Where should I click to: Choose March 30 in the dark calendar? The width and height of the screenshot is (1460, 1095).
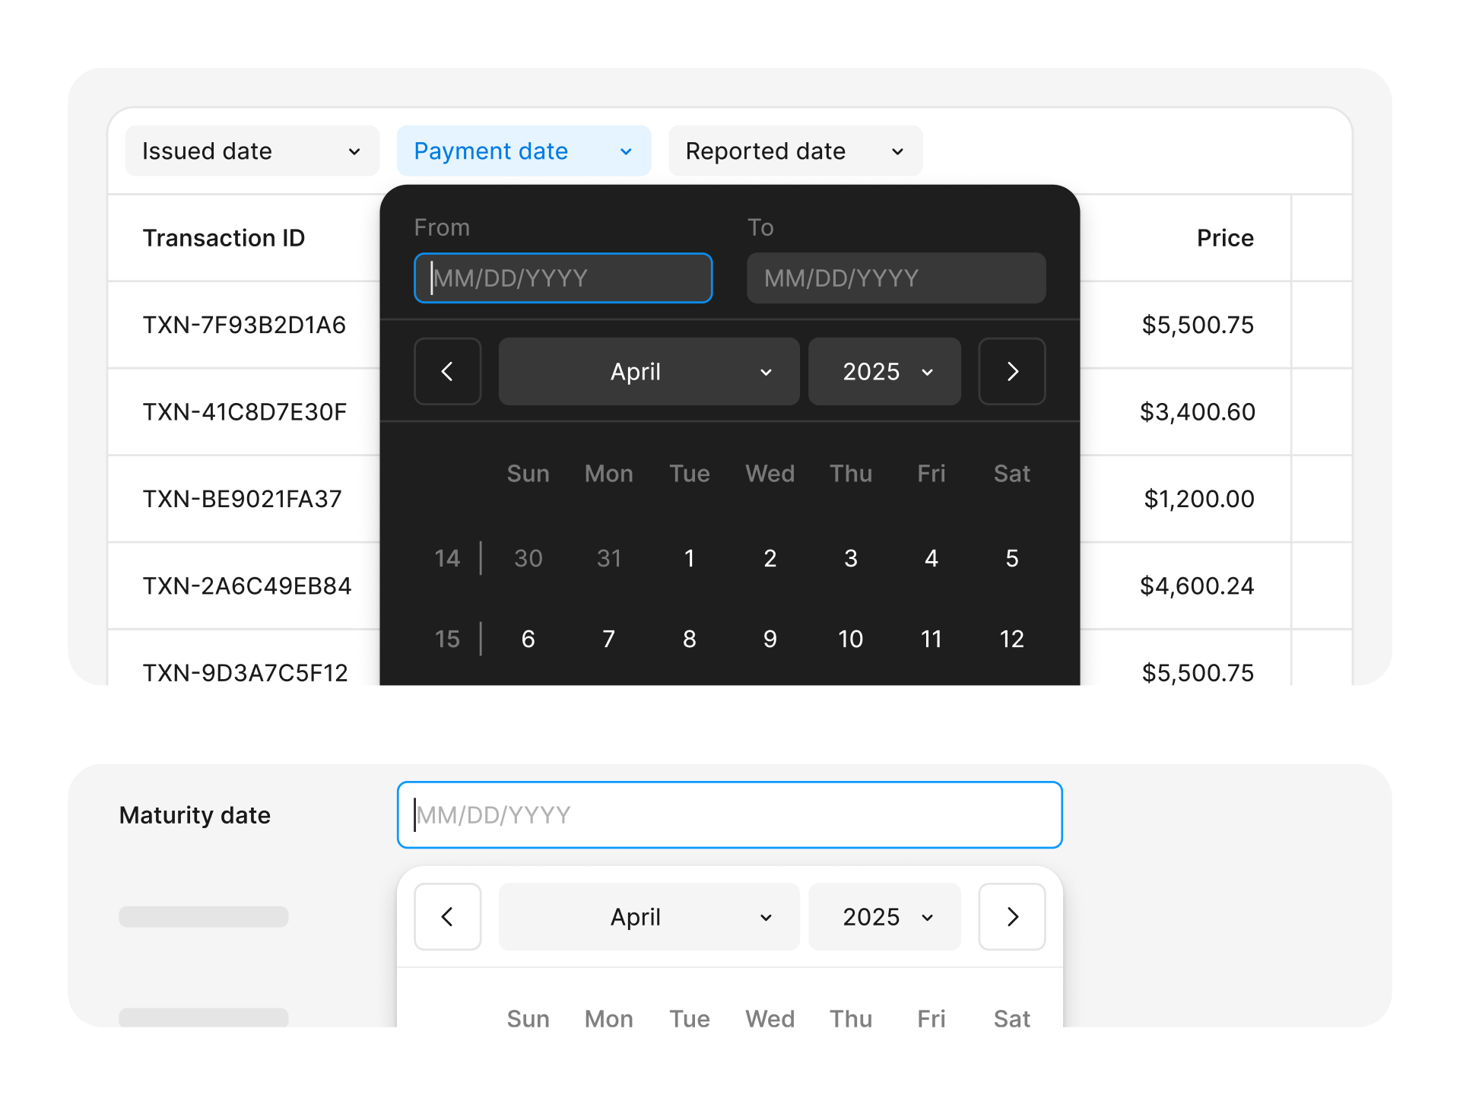pos(528,558)
